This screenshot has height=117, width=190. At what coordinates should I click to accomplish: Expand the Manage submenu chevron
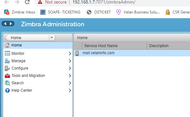(70, 61)
